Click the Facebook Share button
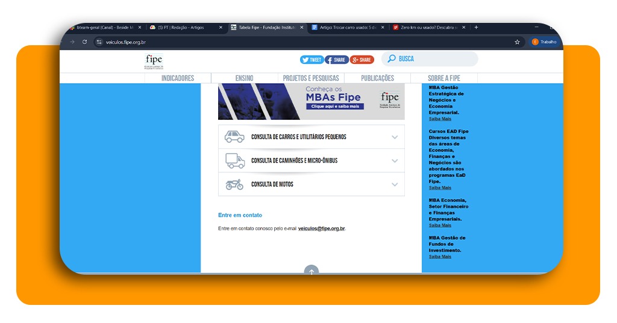This screenshot has height=323, width=617. pyautogui.click(x=336, y=60)
